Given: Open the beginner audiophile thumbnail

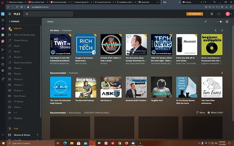Looking at the screenshot, I should point(212,44).
